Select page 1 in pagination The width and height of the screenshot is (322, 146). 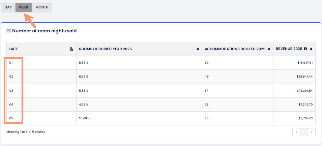[x=304, y=132]
